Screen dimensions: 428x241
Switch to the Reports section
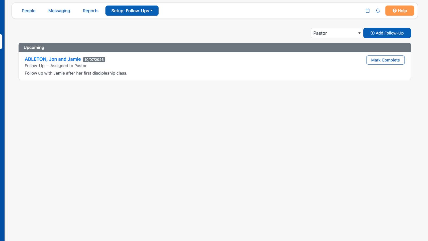pos(91,11)
